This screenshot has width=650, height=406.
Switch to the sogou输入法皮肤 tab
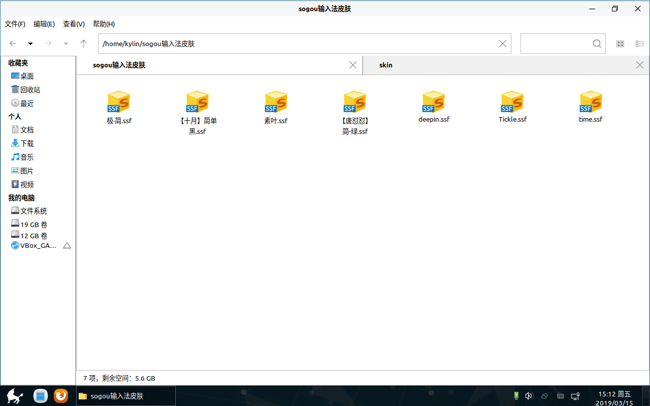coord(219,65)
